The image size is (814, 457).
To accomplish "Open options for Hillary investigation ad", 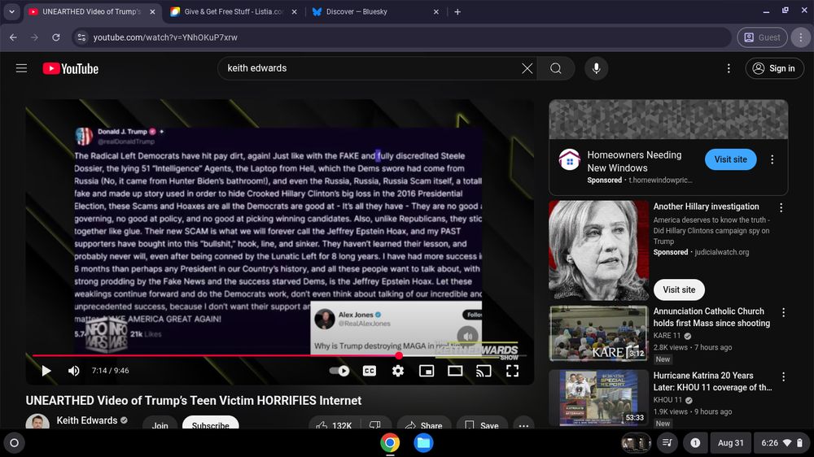I will 781,207.
